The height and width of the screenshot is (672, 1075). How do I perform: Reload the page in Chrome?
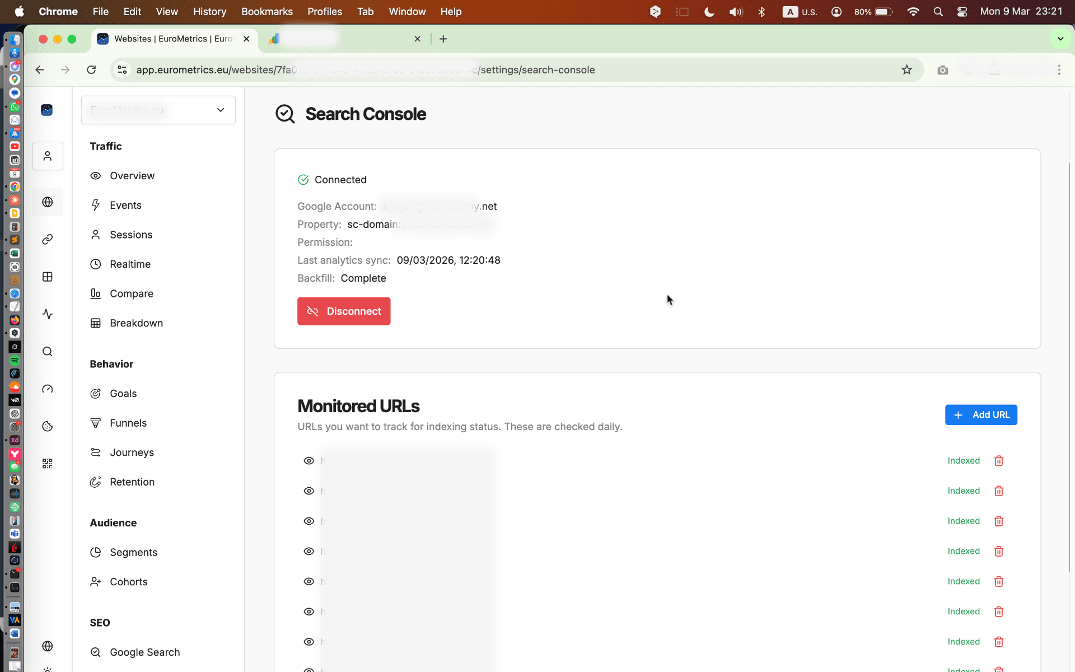[91, 69]
